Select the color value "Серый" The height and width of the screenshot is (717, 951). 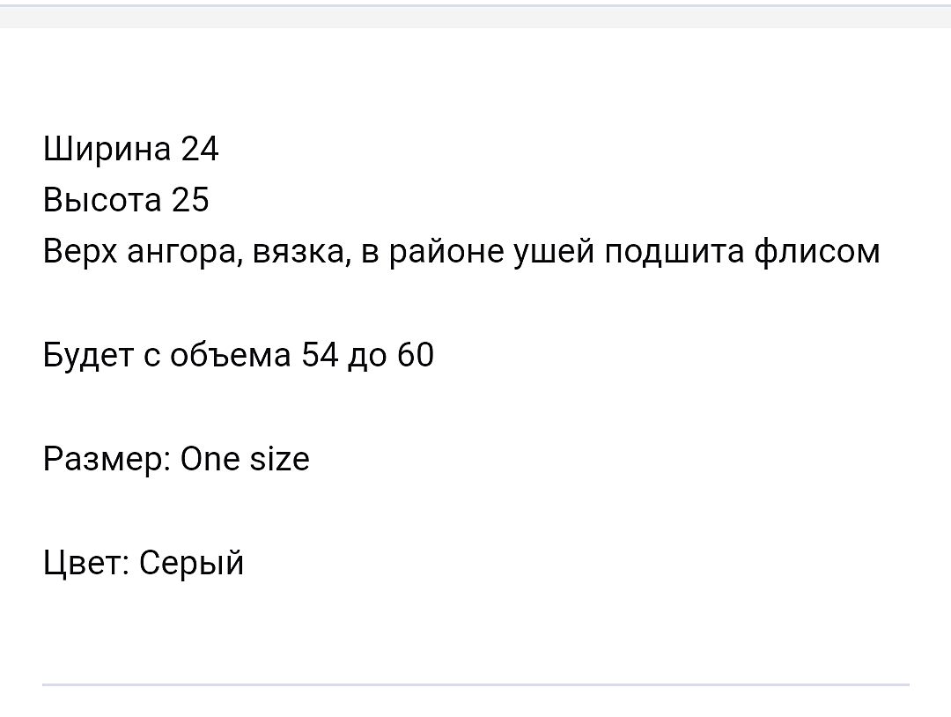tap(191, 563)
